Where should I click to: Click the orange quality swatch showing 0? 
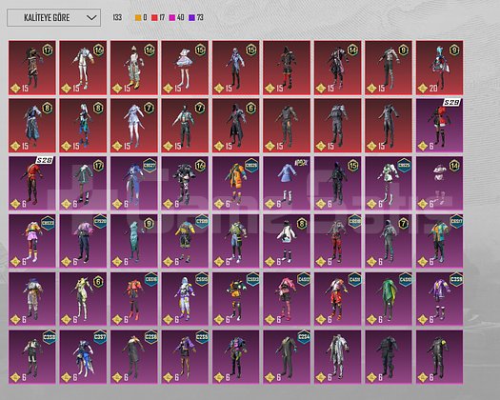point(141,17)
